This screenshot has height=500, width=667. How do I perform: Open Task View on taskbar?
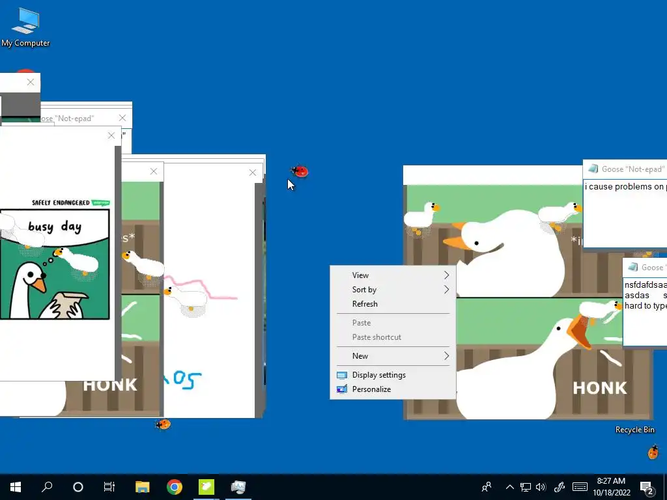[109, 487]
